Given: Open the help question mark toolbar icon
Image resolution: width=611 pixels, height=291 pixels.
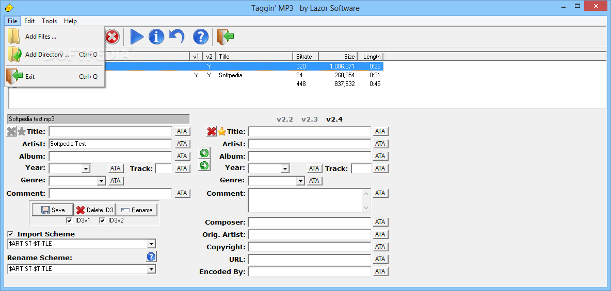Looking at the screenshot, I should click(x=201, y=37).
